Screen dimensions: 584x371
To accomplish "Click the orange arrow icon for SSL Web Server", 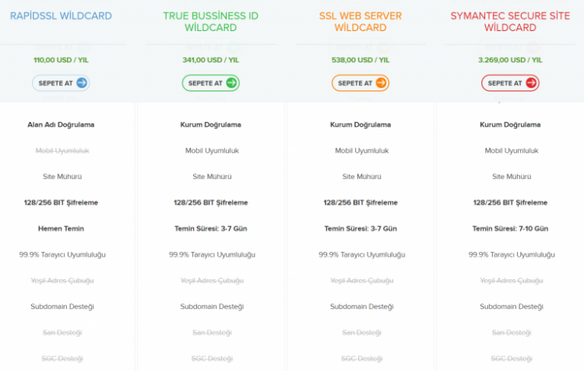I will coord(381,83).
